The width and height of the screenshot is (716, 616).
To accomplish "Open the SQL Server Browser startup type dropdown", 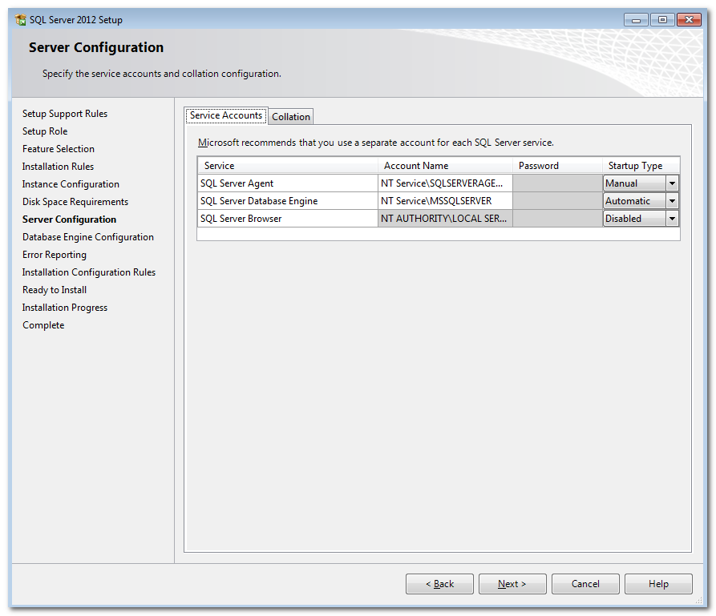I will tap(672, 219).
